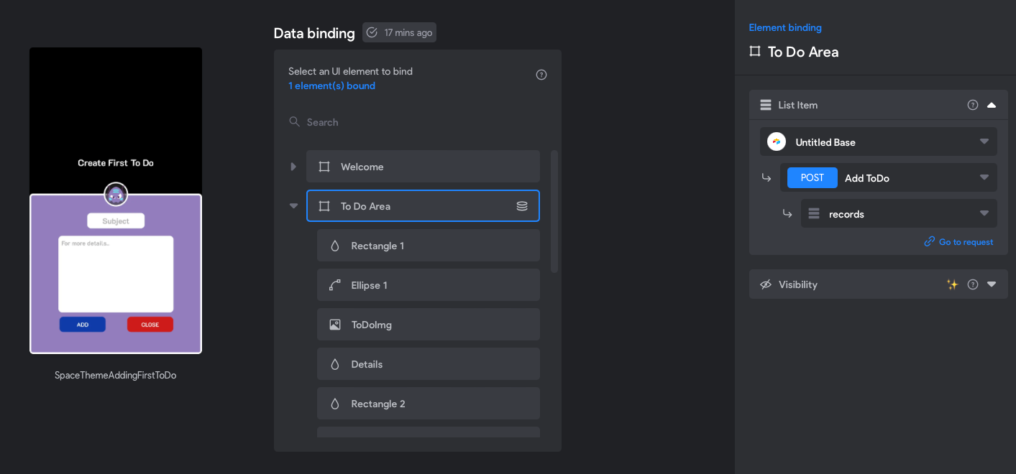
Task: Click the image icon beside ToDoImg
Action: 334,325
